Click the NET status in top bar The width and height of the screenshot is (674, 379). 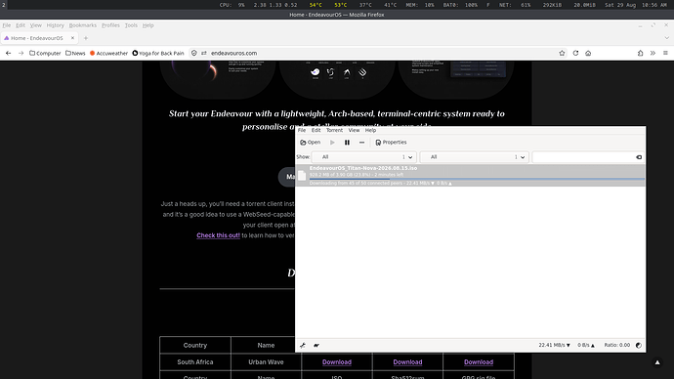click(x=515, y=5)
